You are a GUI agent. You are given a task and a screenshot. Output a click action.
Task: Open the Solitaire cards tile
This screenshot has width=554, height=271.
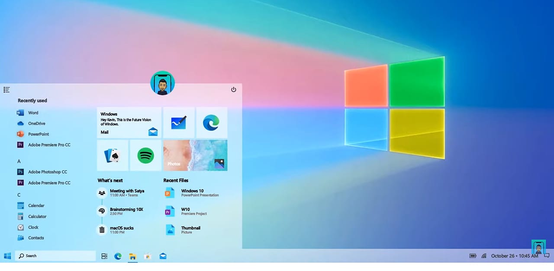click(x=113, y=155)
